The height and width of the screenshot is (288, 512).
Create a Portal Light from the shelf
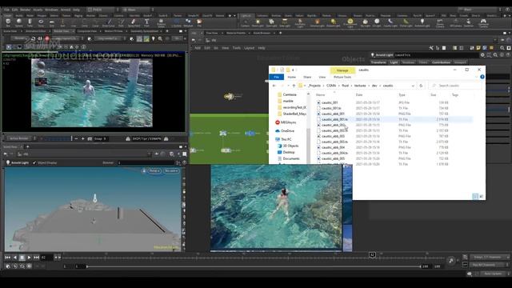coord(406,23)
